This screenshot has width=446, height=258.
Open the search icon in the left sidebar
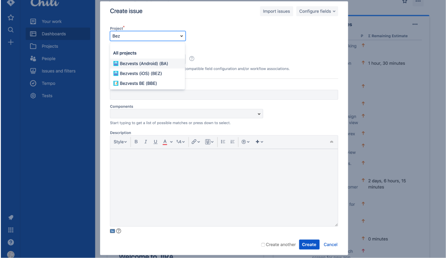pos(11,30)
